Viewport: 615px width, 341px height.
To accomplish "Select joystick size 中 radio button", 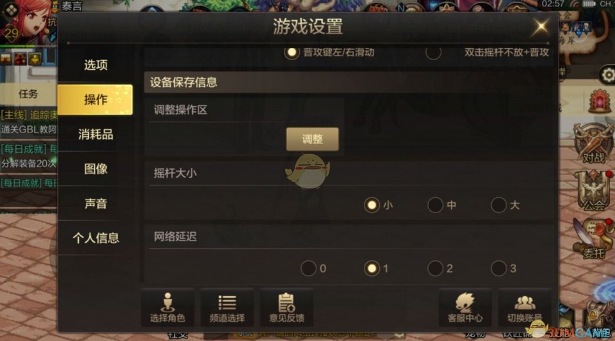I will tap(436, 205).
